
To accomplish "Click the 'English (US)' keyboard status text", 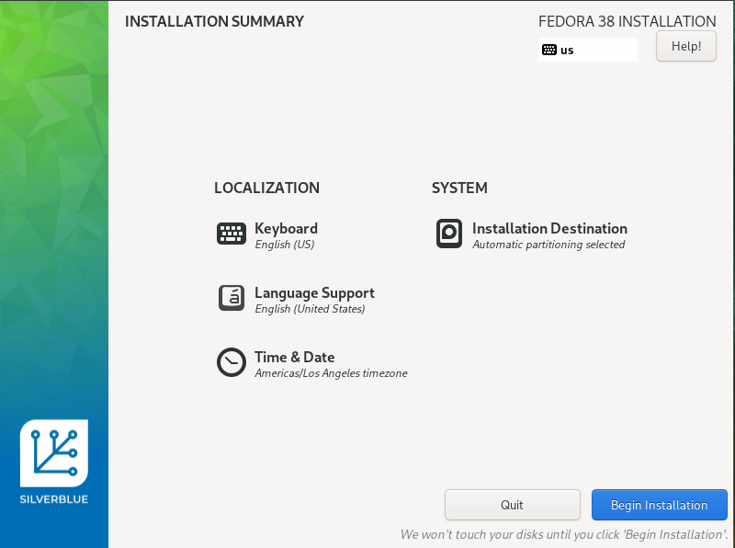I will [285, 245].
